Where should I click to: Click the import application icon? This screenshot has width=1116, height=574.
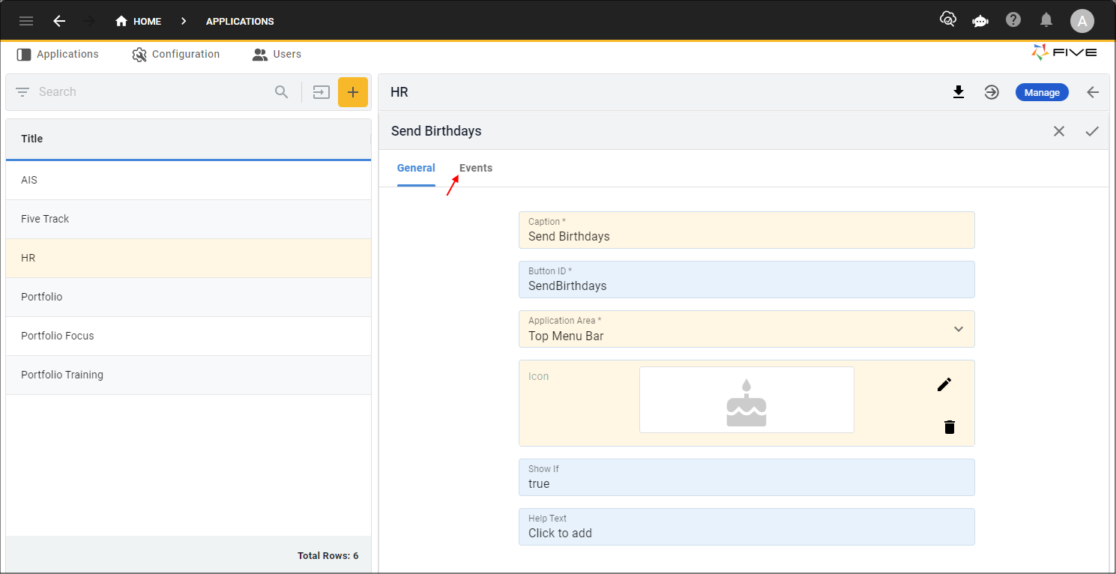[x=322, y=92]
